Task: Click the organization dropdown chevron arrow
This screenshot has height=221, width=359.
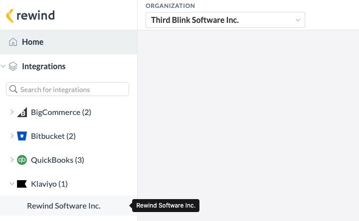Action: click(298, 20)
